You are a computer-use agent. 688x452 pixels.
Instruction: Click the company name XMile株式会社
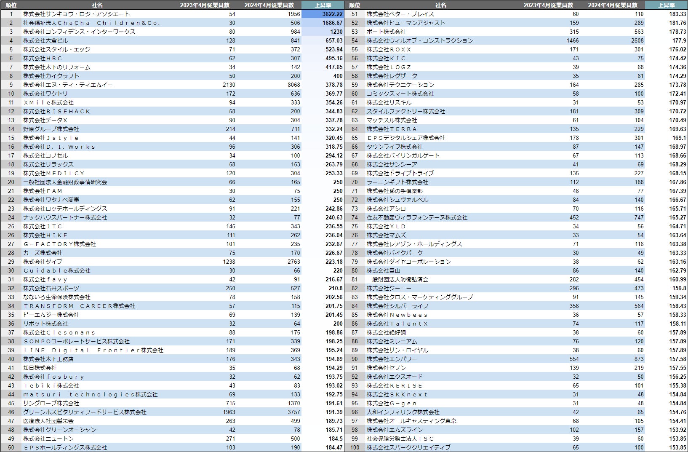(48, 102)
